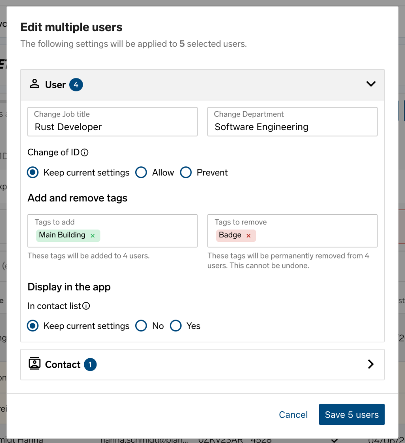Select Keep current settings for Change of ID
Image resolution: width=405 pixels, height=443 pixels.
(33, 173)
